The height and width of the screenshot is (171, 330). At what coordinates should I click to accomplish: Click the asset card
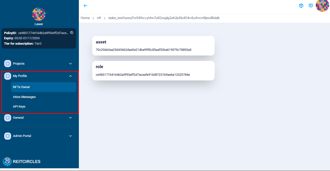pyautogui.click(x=153, y=46)
